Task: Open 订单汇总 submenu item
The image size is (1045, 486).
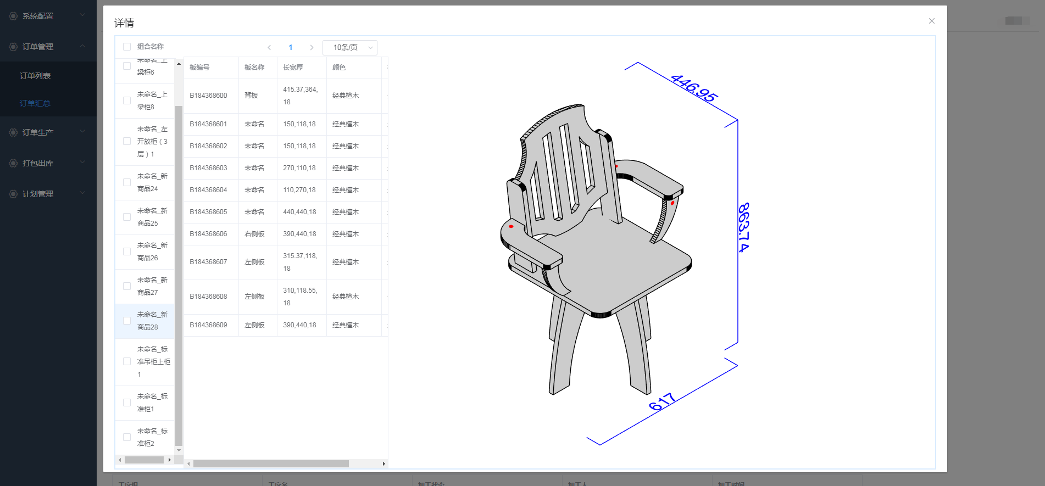Action: (35, 103)
